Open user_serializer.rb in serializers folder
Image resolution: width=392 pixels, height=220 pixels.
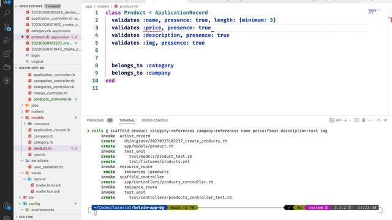pyautogui.click(x=48, y=167)
